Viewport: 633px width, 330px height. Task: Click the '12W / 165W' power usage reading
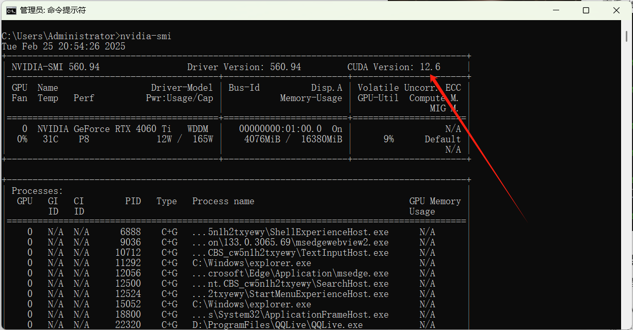coord(184,139)
